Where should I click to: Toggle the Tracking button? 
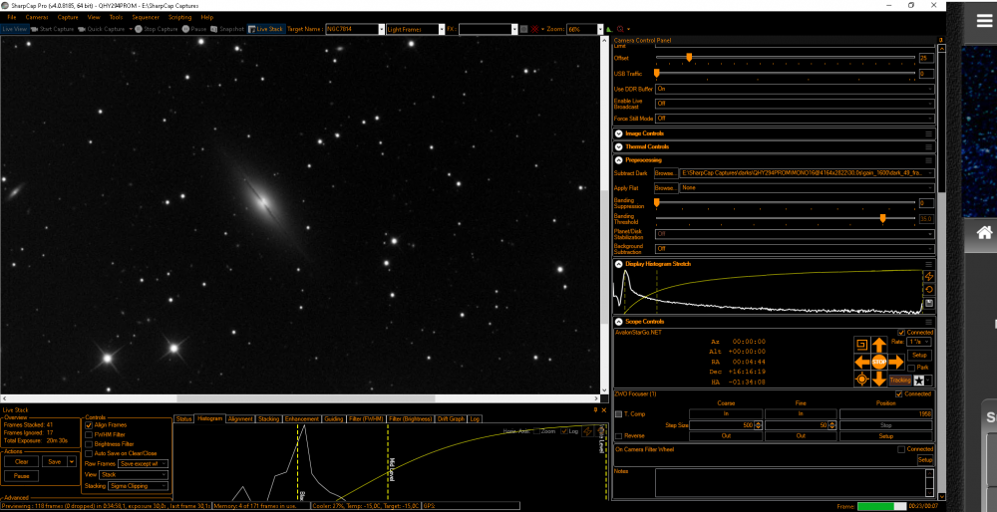coord(899,380)
